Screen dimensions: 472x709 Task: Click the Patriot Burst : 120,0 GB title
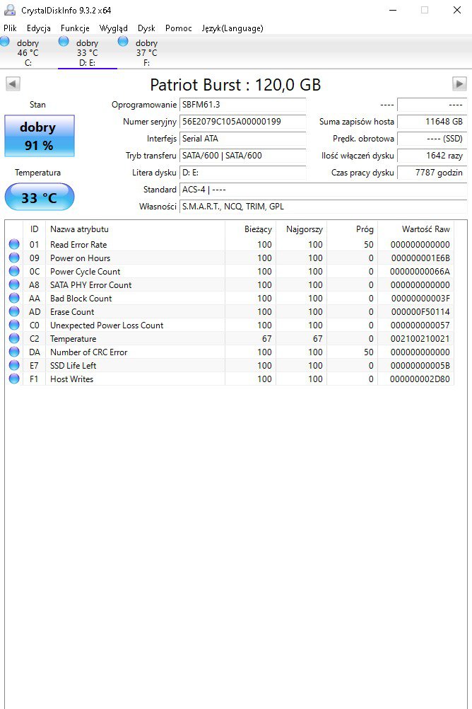point(235,84)
